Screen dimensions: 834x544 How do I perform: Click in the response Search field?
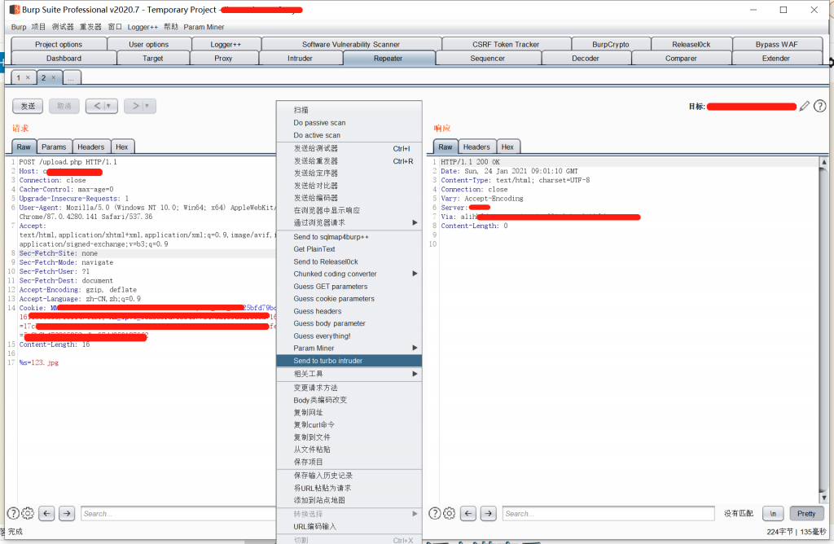point(608,513)
